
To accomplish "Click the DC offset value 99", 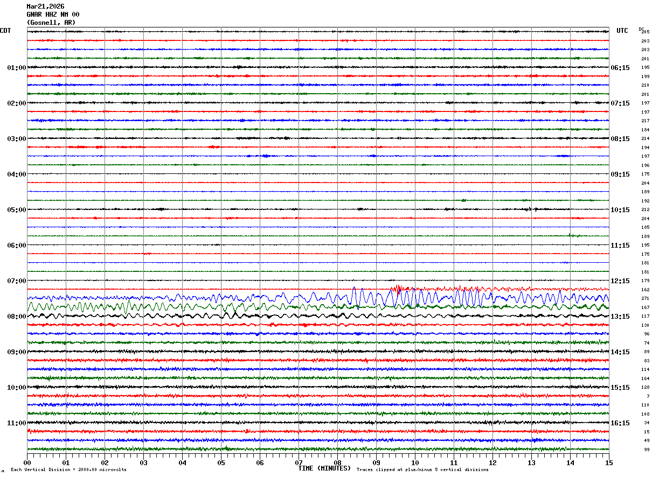I will pyautogui.click(x=647, y=450).
